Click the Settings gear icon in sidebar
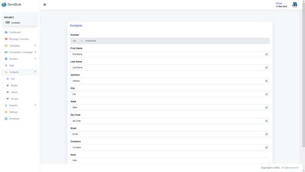The width and height of the screenshot is (305, 172). pos(6,112)
